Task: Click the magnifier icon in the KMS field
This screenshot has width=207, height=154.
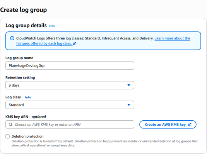Action: pos(10,125)
